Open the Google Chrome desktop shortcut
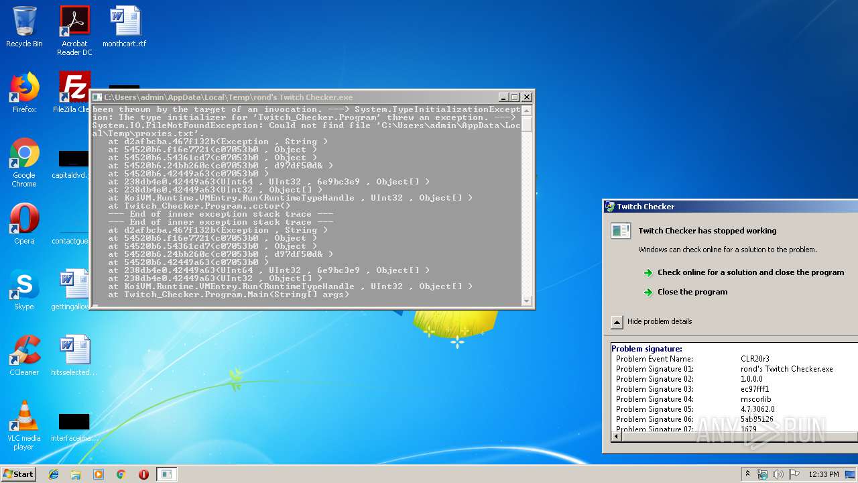The height and width of the screenshot is (483, 858). [x=24, y=163]
